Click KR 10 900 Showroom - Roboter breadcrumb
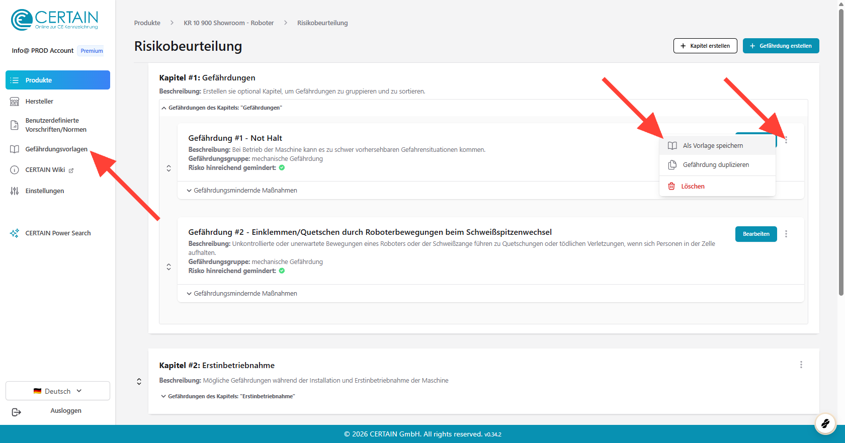 [x=229, y=23]
